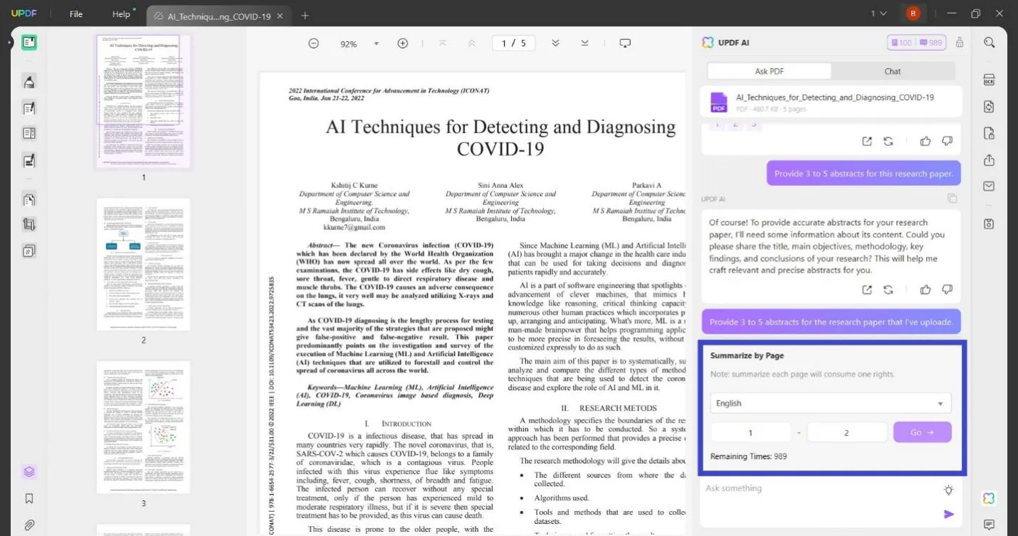Show the Layers panel icon
1018x536 pixels.
[x=29, y=472]
